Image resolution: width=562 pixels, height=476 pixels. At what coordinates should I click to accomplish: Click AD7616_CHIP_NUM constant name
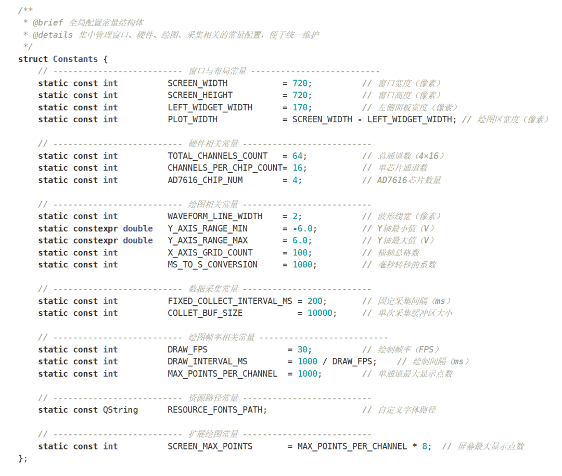coord(205,181)
